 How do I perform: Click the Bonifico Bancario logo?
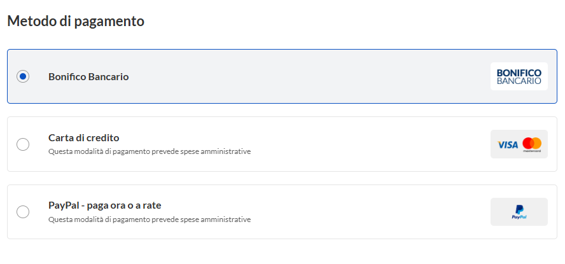(x=519, y=76)
